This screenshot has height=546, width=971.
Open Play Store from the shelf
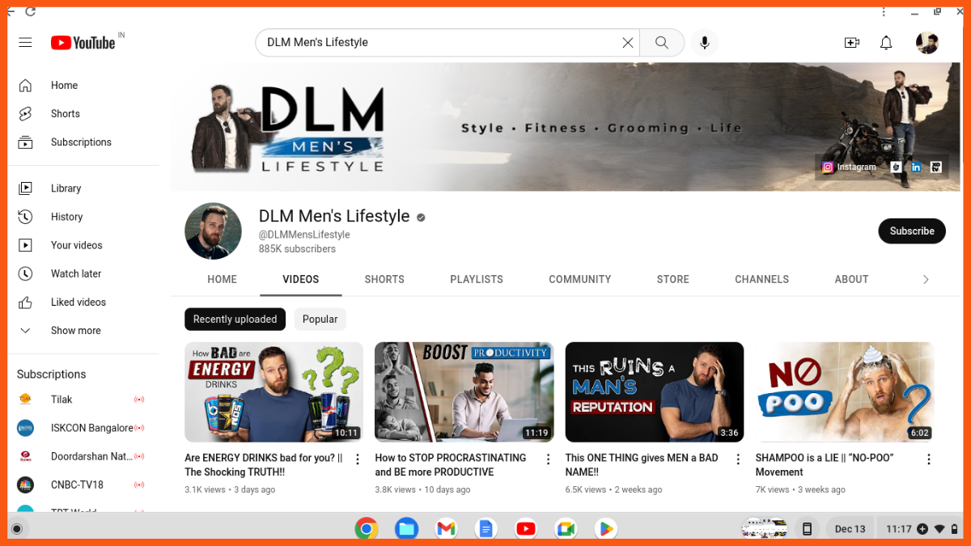coord(605,529)
